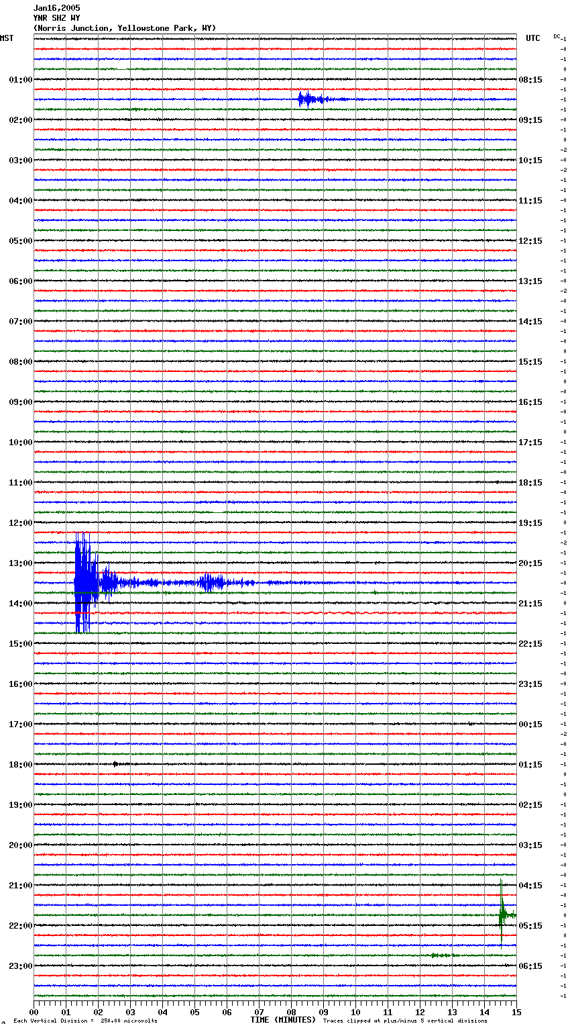The height and width of the screenshot is (1030, 570).
Task: Click the '02:15' UTC time label
Action: point(530,805)
